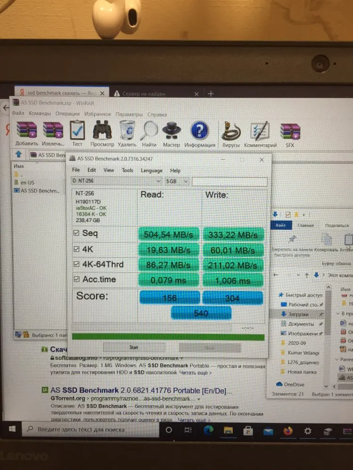
Task: Open WinRAR Файл menu
Action: [x=18, y=113]
